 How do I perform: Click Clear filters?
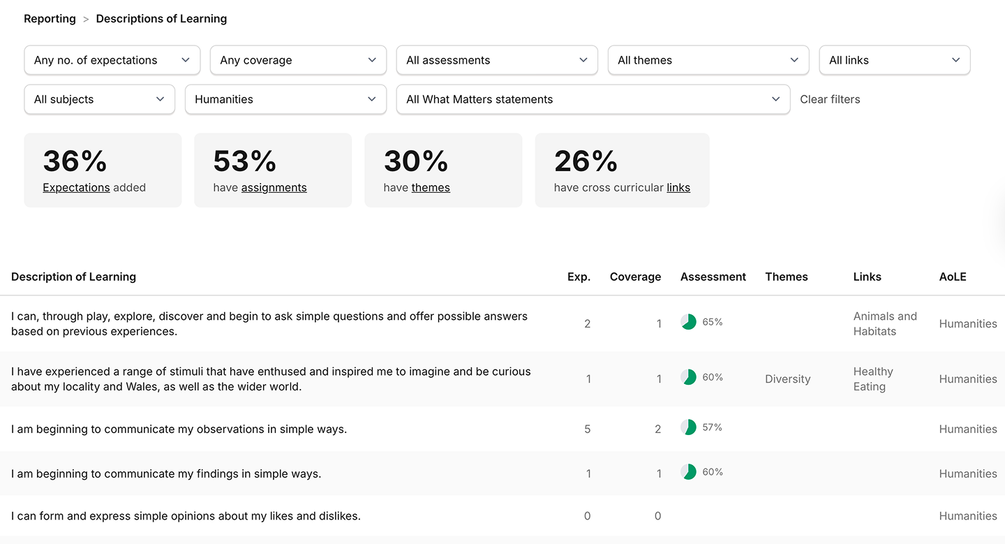(x=830, y=99)
